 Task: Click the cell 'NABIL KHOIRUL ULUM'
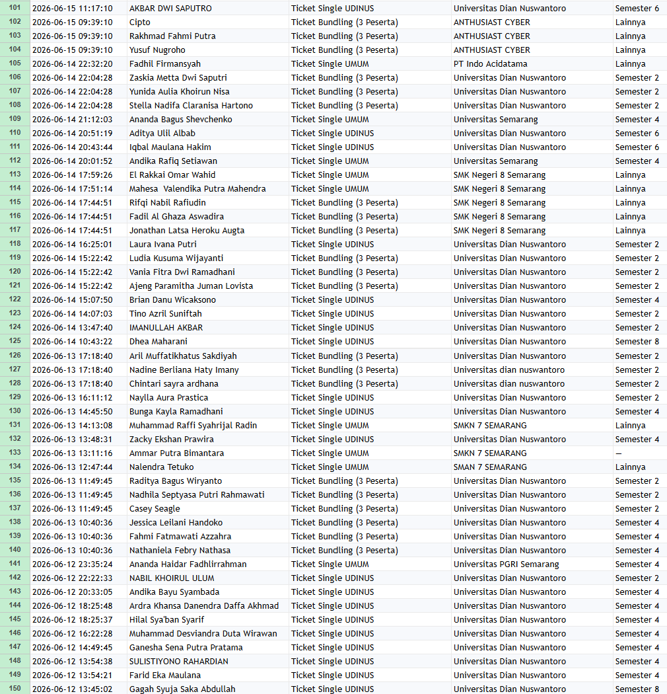pos(208,578)
